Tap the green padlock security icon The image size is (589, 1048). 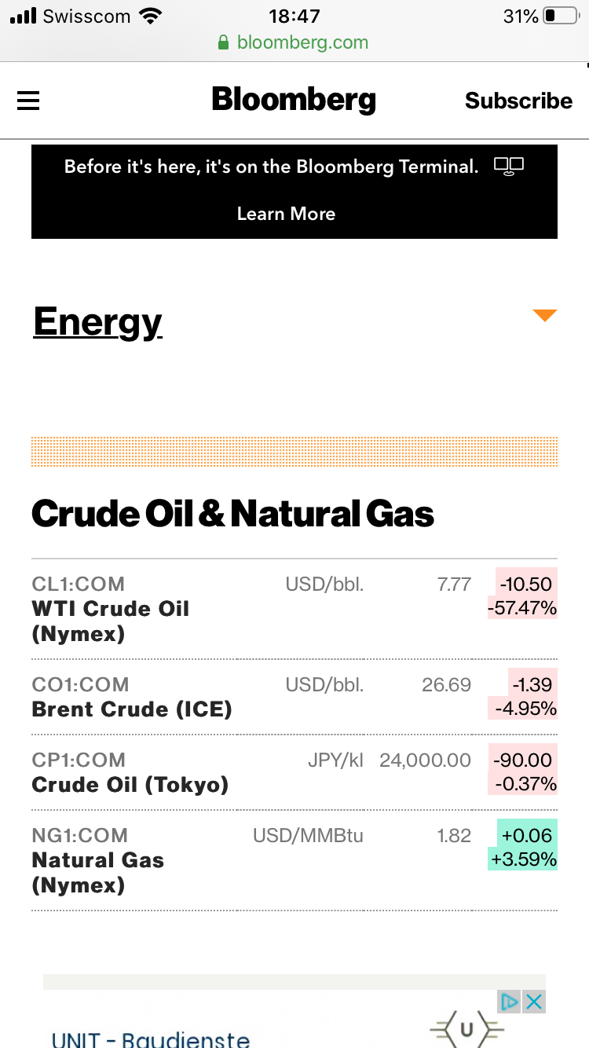(224, 42)
